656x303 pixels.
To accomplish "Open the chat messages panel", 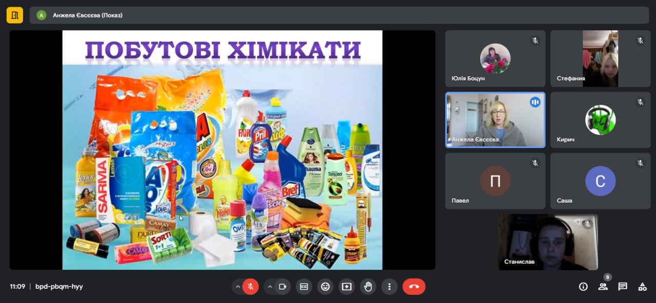I will coord(623,287).
